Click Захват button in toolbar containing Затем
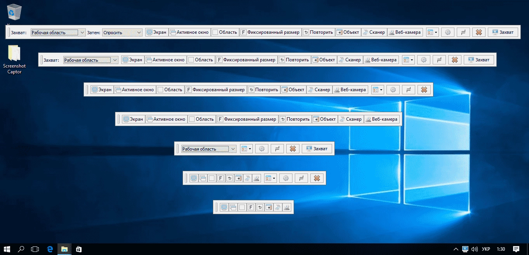The height and width of the screenshot is (255, 529). click(x=503, y=32)
